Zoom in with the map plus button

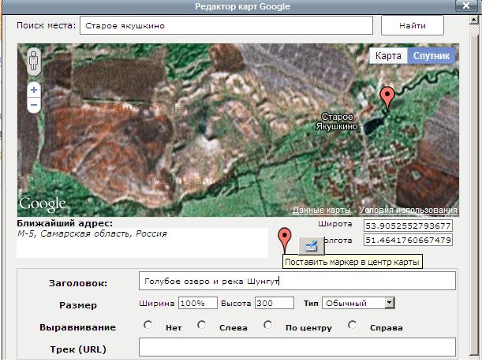34,91
